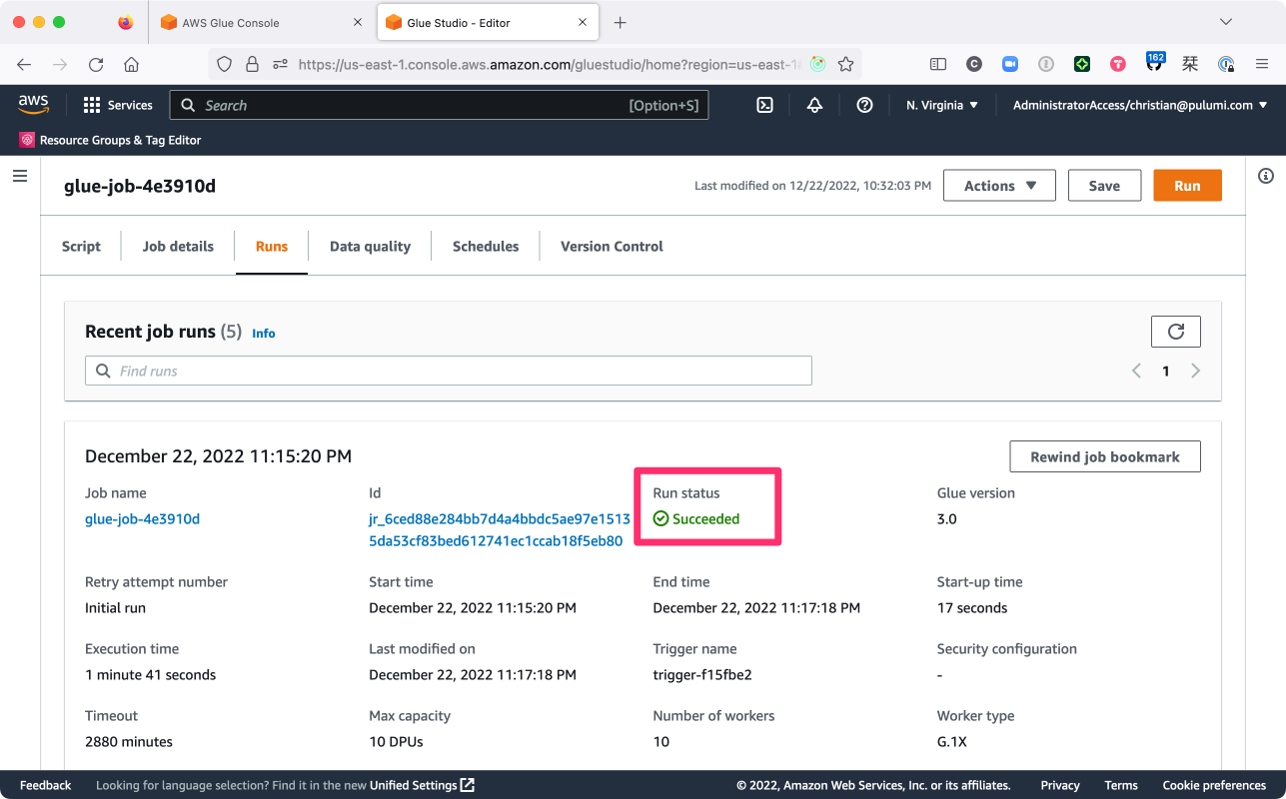Click page number 1 in pagination
Screen dimensions: 1286x799
[1165, 371]
